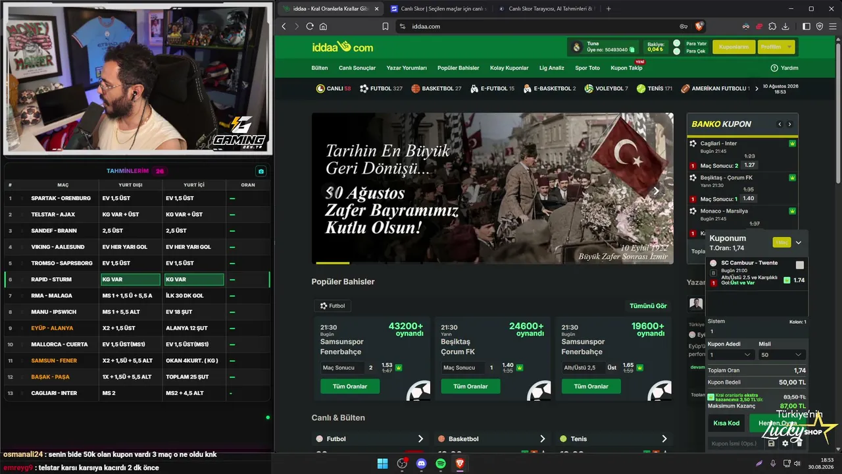The image size is (842, 474).
Task: Bookmark this page with the bookmark icon
Action: point(385,26)
